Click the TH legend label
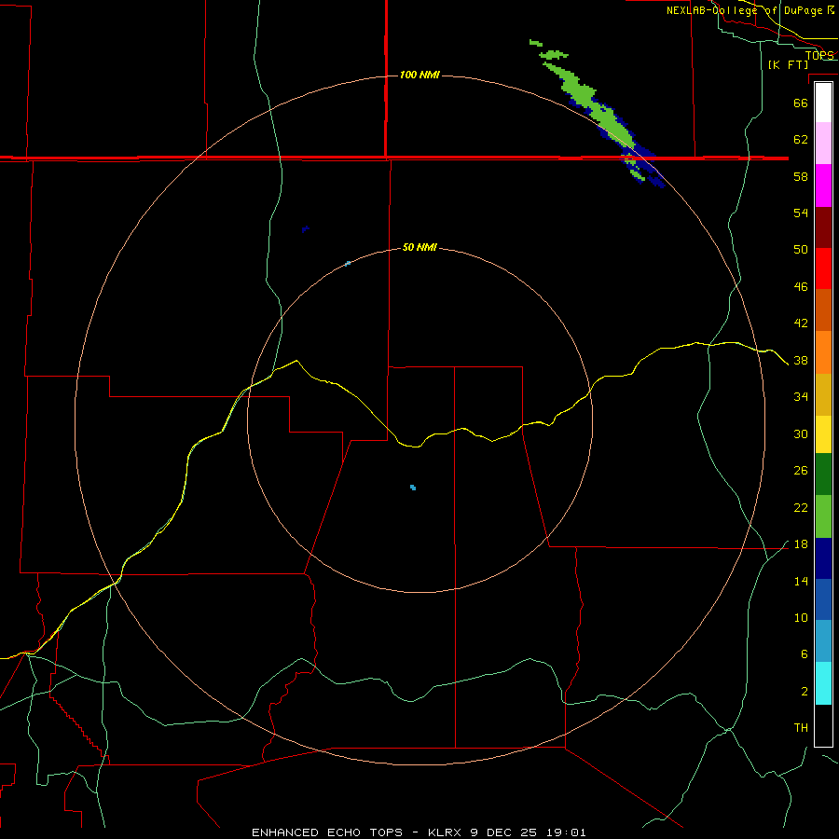This screenshot has height=839, width=839. 801,728
